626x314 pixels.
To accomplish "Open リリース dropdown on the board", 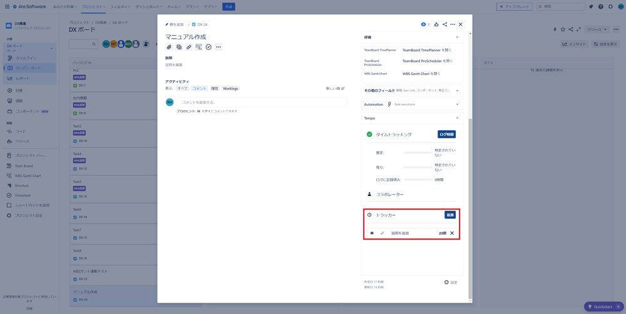I will point(597,29).
